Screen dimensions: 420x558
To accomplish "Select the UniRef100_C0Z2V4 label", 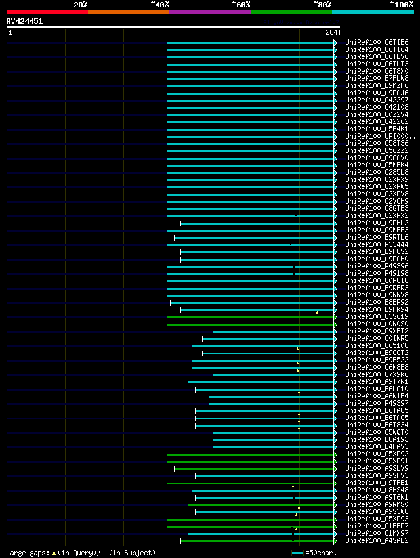I will (377, 114).
